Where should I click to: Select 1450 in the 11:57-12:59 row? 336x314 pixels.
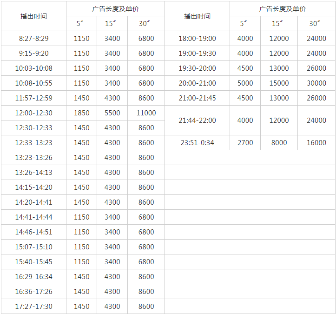pyautogui.click(x=82, y=98)
